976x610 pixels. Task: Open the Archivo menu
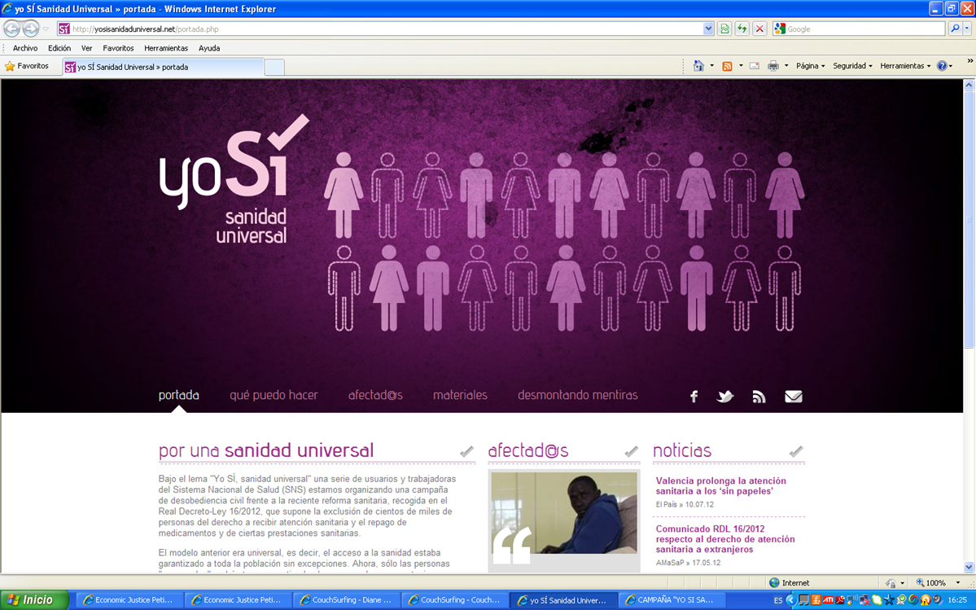point(25,48)
